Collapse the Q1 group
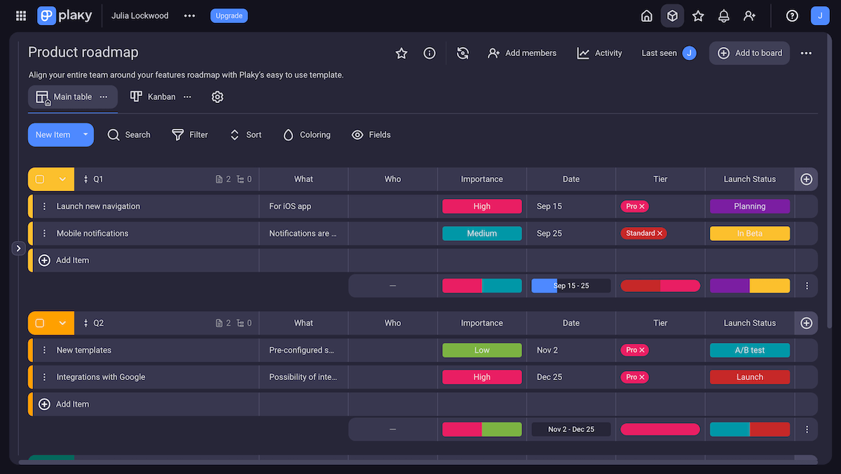 63,179
